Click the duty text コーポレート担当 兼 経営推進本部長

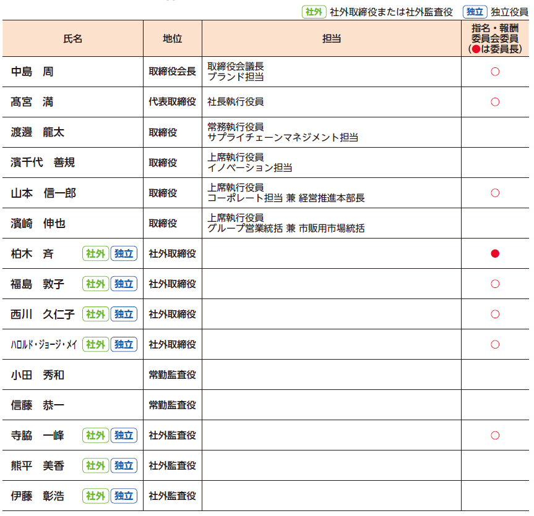(x=286, y=198)
